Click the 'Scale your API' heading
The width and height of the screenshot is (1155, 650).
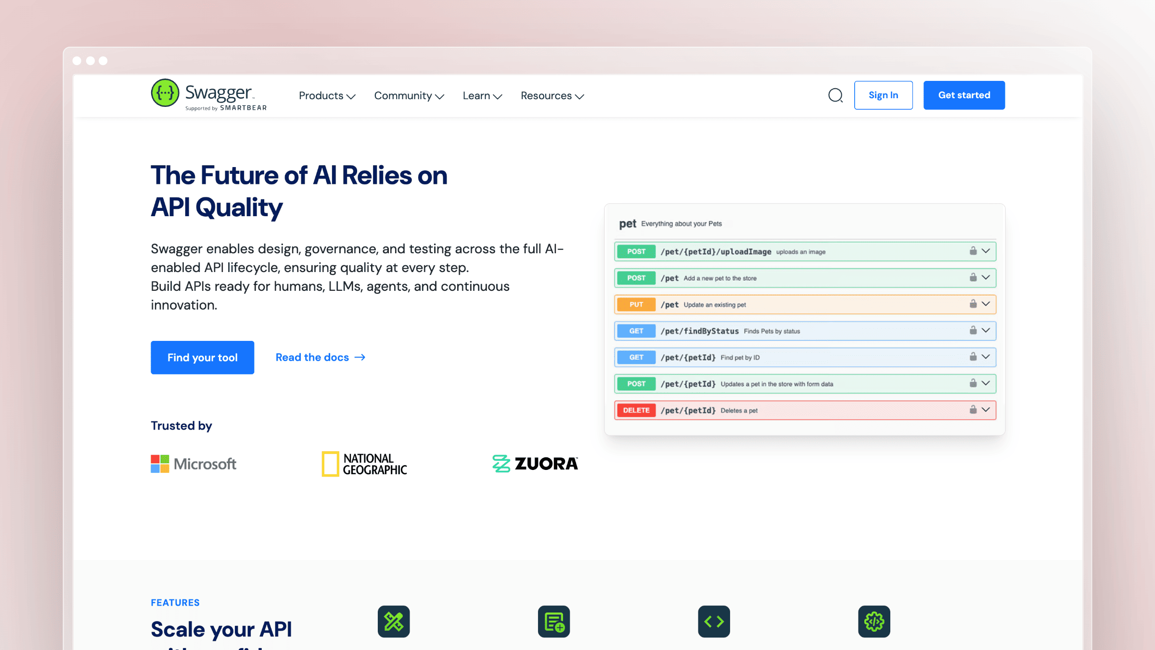click(221, 629)
